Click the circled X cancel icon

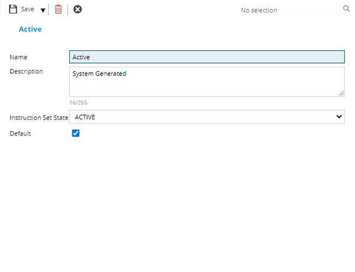click(78, 9)
